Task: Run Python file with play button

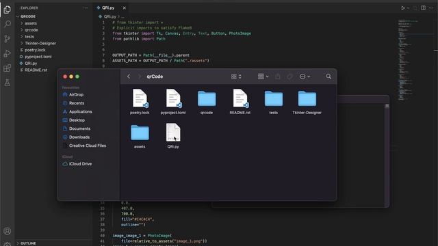Action: point(403,8)
